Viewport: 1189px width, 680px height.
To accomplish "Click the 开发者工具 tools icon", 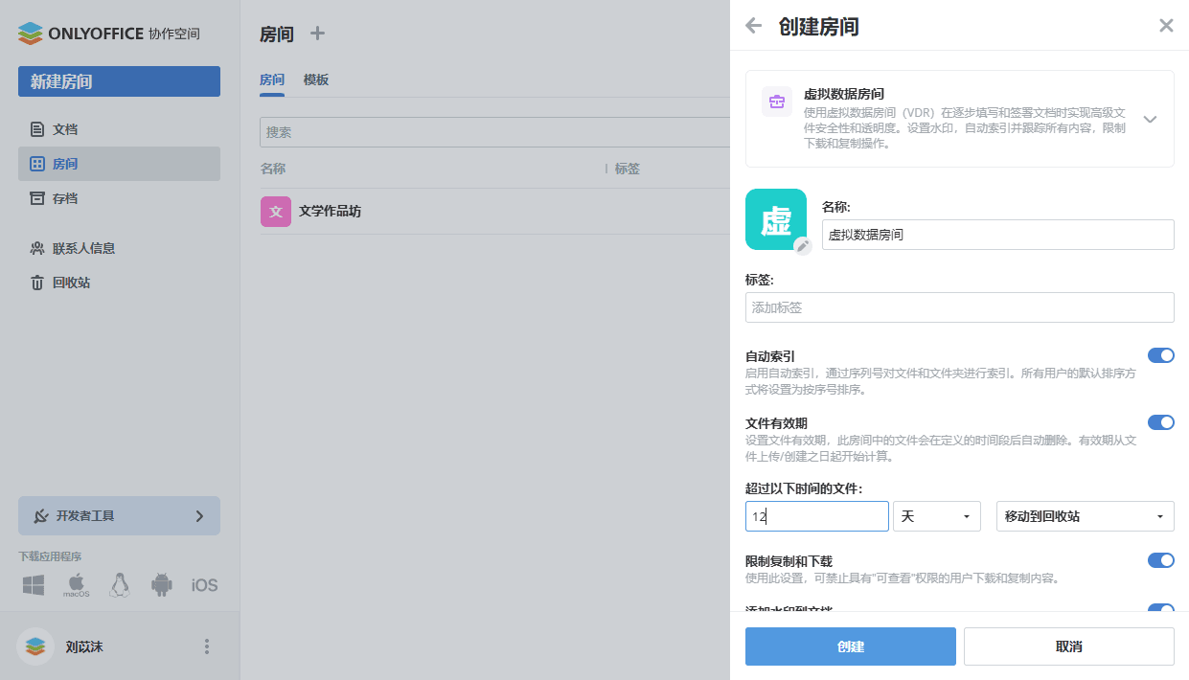I will (x=41, y=515).
